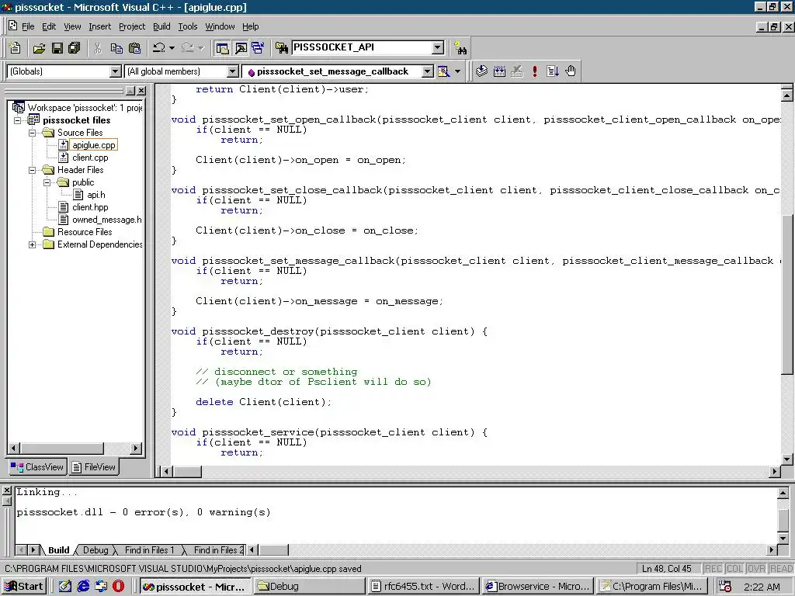Screen dimensions: 795x596
Task: Open the PISSSOCKET_API find combo box
Action: point(438,47)
